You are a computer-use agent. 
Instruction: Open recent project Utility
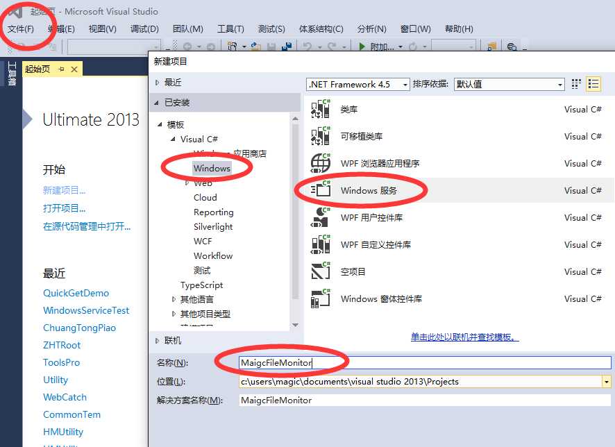tap(56, 380)
